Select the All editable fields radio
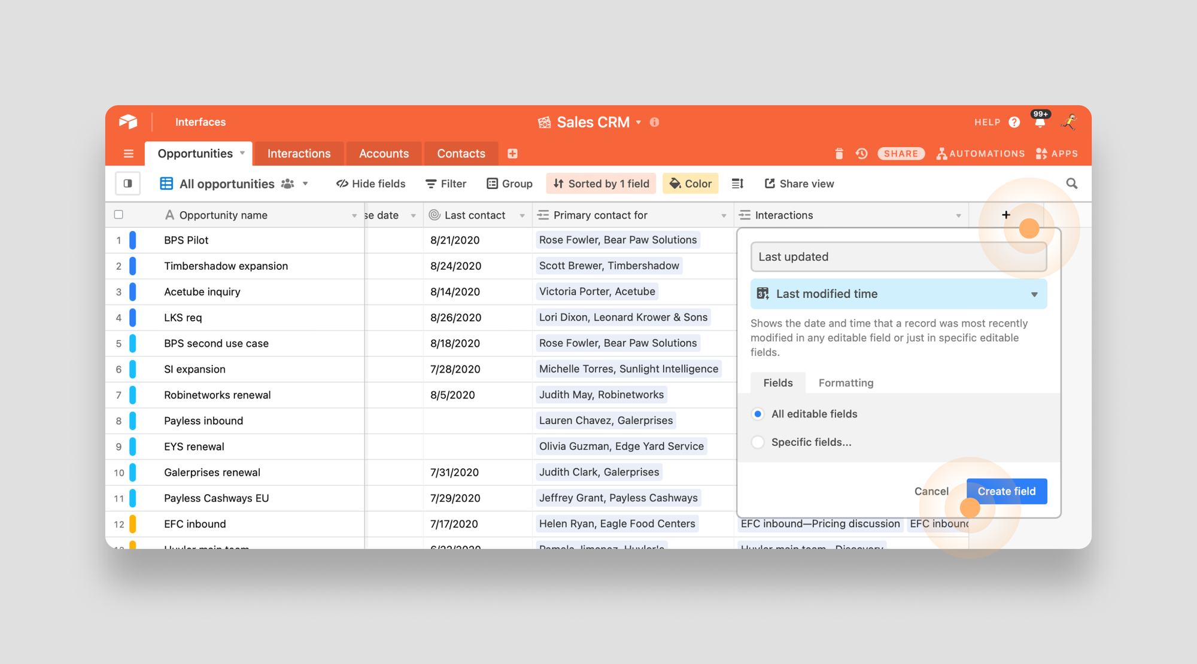The width and height of the screenshot is (1197, 664). (758, 414)
